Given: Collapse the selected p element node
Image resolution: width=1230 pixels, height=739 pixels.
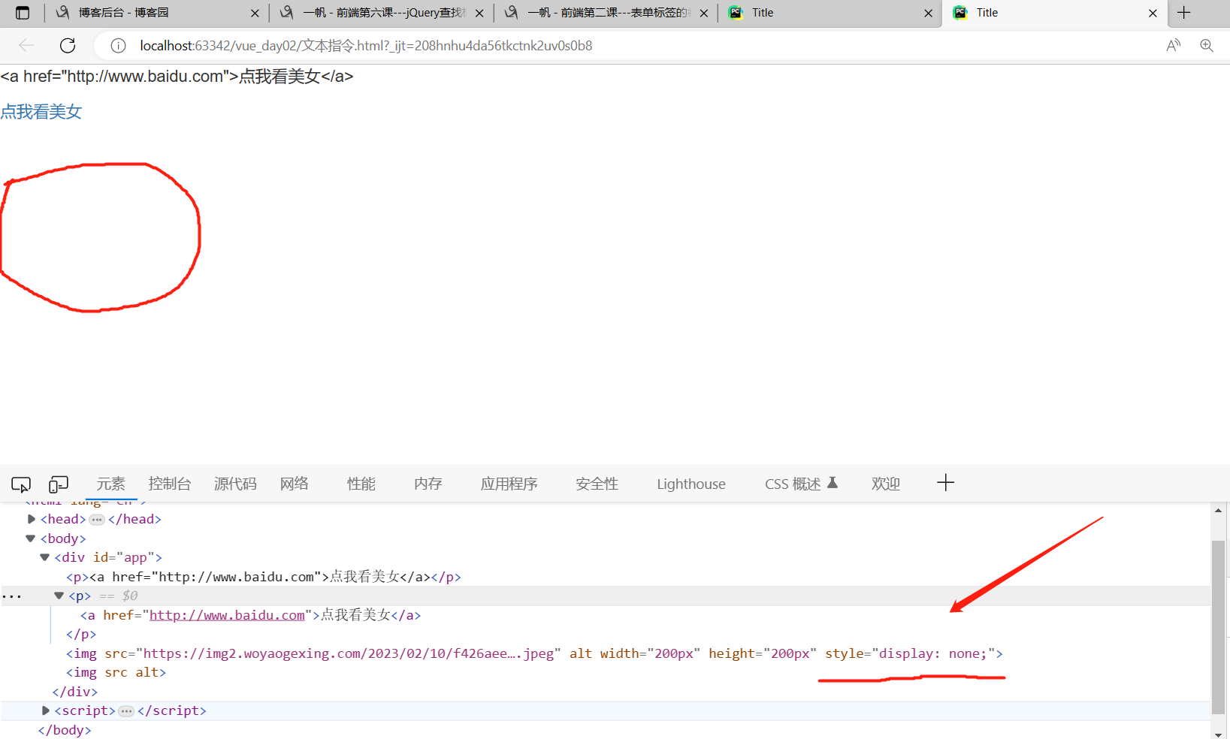Looking at the screenshot, I should click(59, 596).
